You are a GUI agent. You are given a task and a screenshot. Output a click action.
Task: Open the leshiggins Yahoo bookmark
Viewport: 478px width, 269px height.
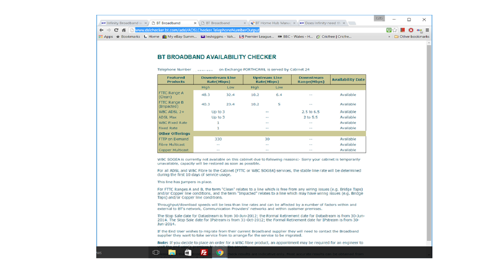(x=218, y=36)
